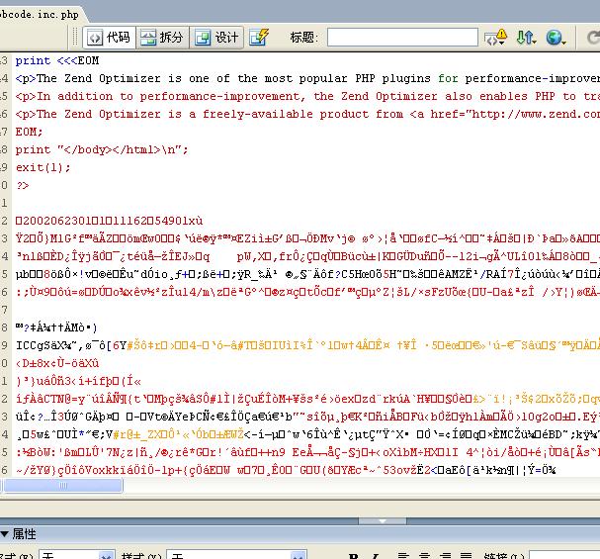Open the browser check errors menu icon
The image size is (600, 559).
pyautogui.click(x=495, y=38)
